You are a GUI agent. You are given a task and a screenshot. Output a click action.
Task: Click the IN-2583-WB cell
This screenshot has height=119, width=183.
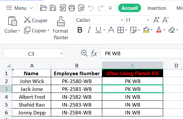point(77,105)
